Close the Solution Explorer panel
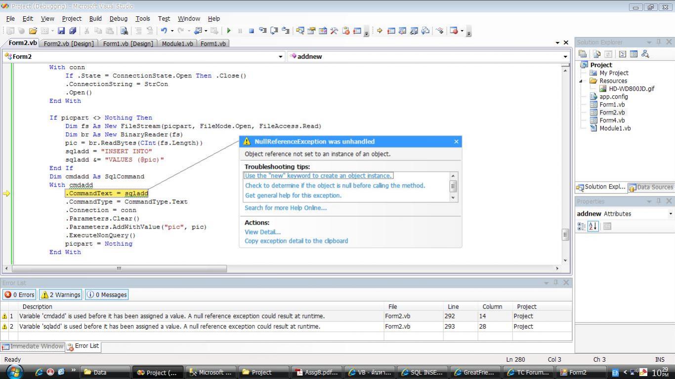 (668, 42)
